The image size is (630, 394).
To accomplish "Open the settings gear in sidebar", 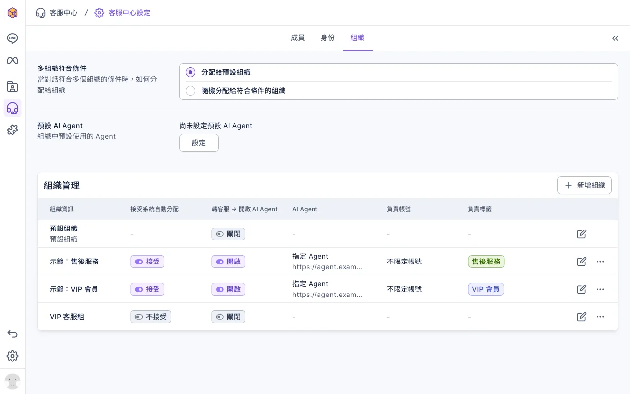I will pyautogui.click(x=13, y=356).
